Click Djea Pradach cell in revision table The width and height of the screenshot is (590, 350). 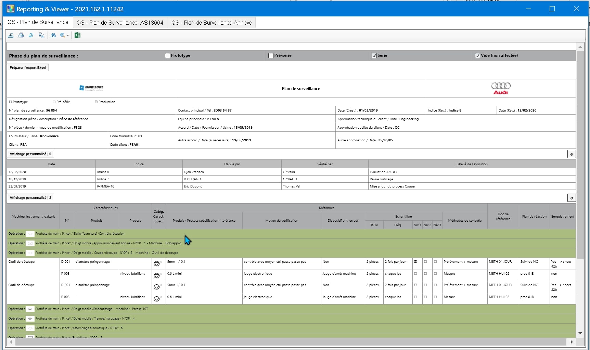pos(232,172)
